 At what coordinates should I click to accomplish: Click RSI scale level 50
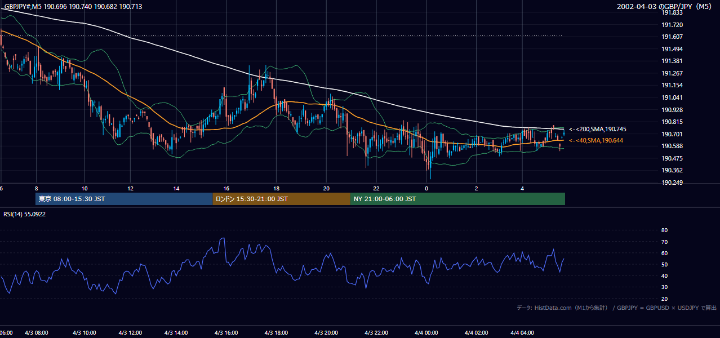click(664, 264)
